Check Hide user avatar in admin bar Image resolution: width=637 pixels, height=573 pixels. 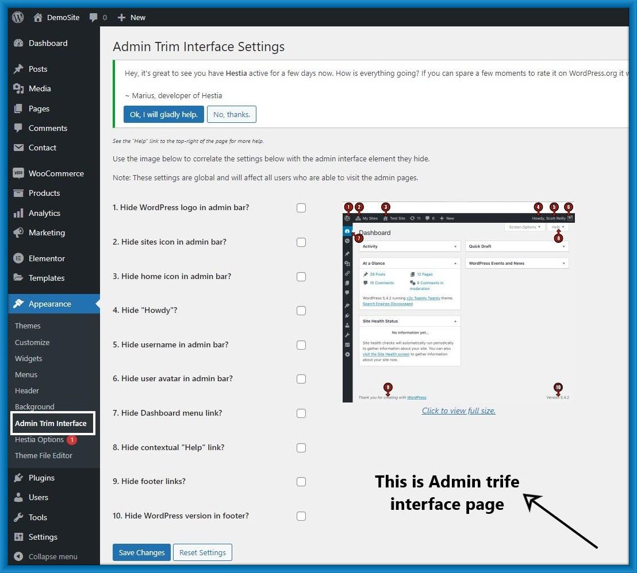[x=301, y=379]
